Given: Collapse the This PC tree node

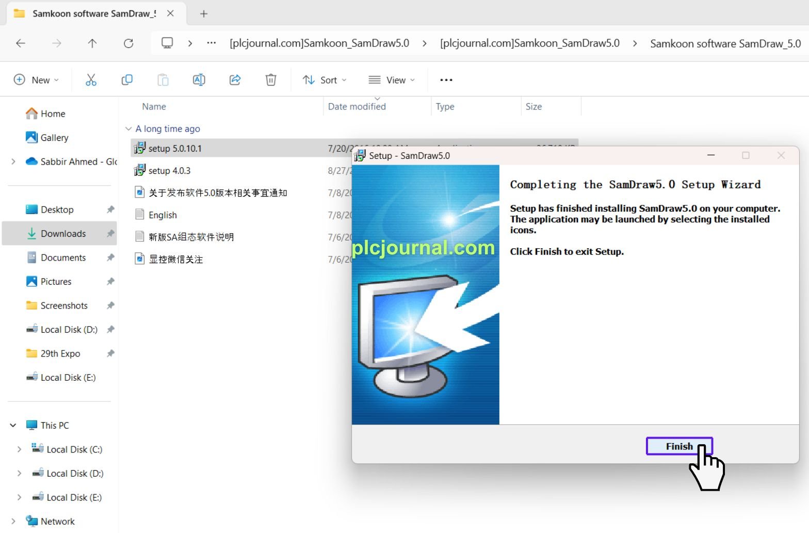Looking at the screenshot, I should coord(13,425).
